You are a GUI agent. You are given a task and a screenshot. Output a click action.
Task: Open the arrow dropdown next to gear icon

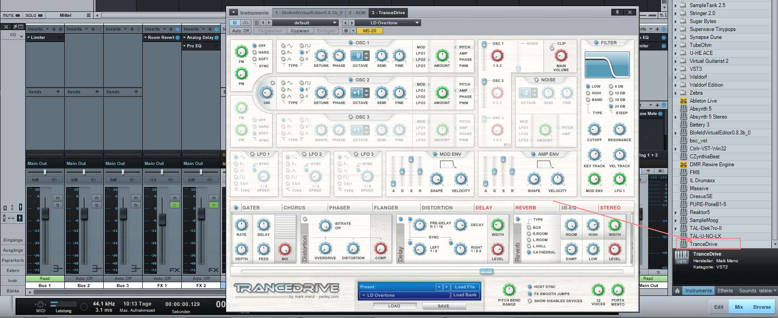click(x=353, y=31)
